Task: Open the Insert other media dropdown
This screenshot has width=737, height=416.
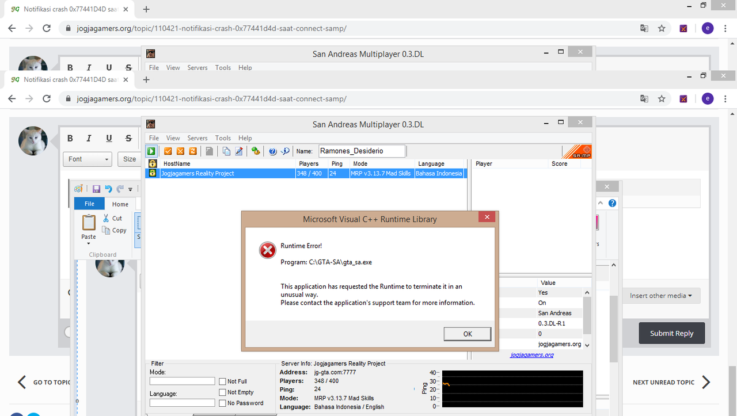Action: click(661, 296)
